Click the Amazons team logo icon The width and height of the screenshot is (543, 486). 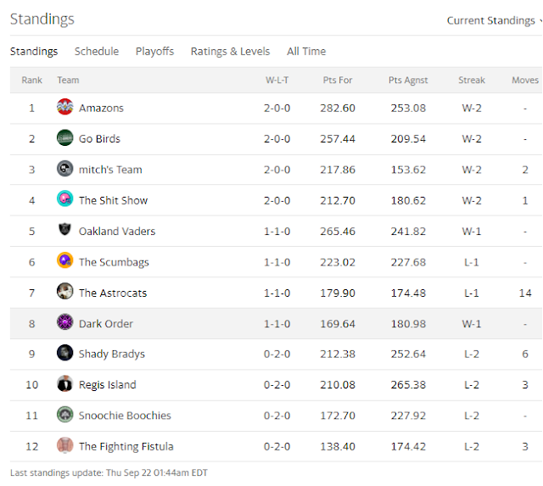point(64,108)
